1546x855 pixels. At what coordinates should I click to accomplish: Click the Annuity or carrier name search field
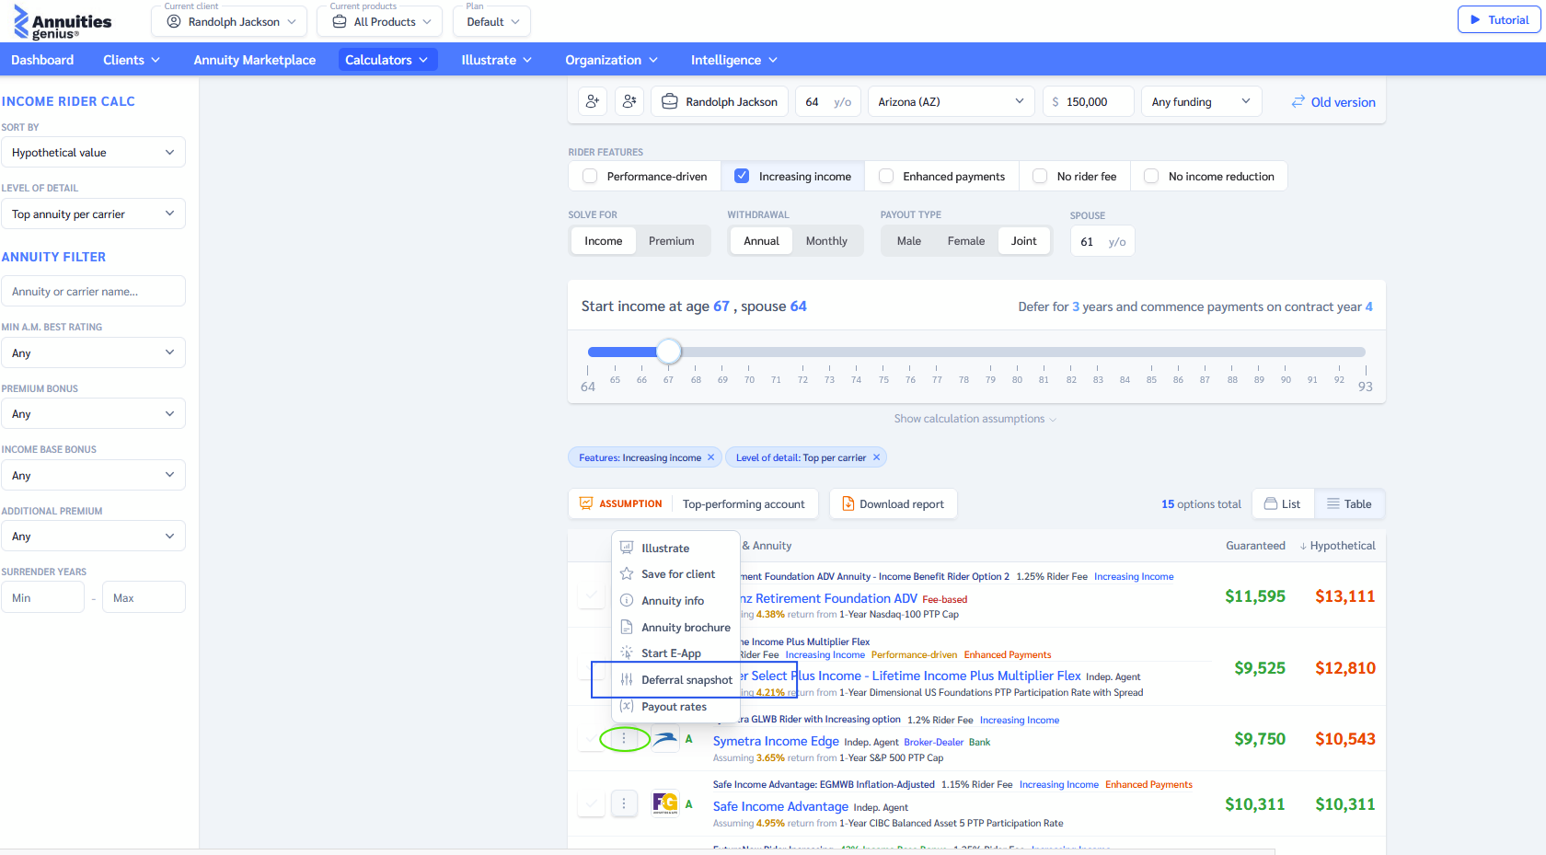(x=93, y=291)
